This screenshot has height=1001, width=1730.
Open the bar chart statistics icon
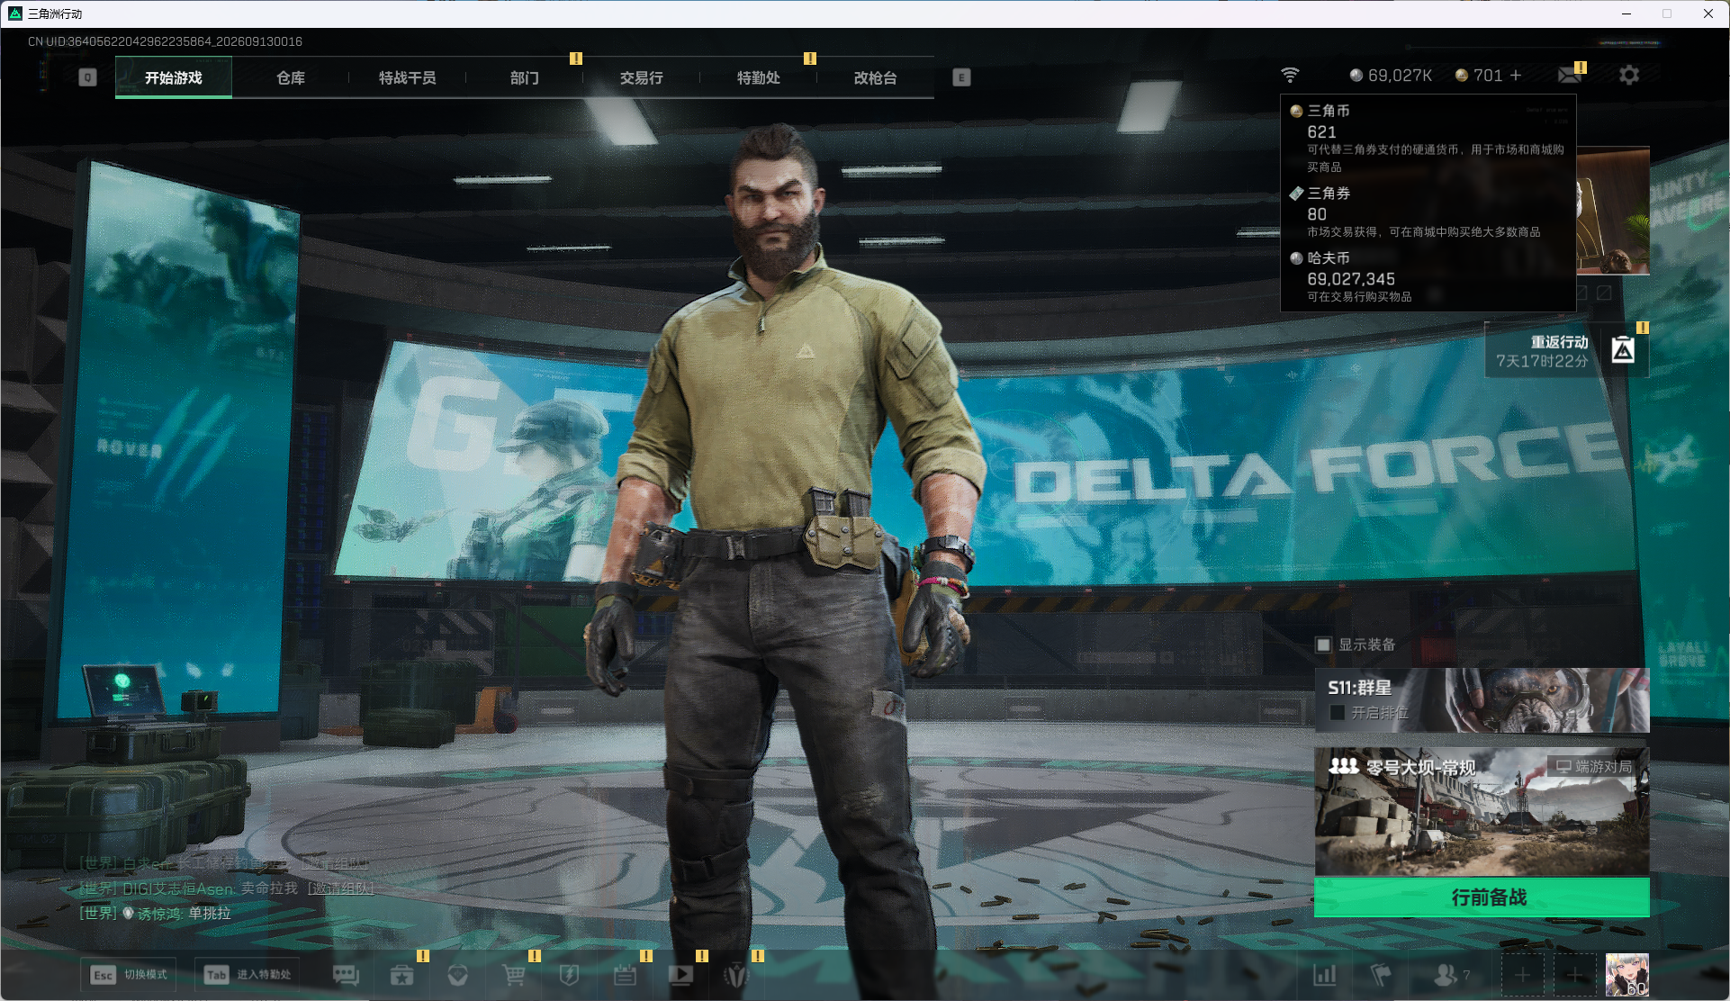click(1325, 975)
